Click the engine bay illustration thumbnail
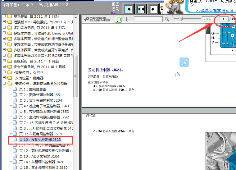236x170 pixels. coord(221,151)
